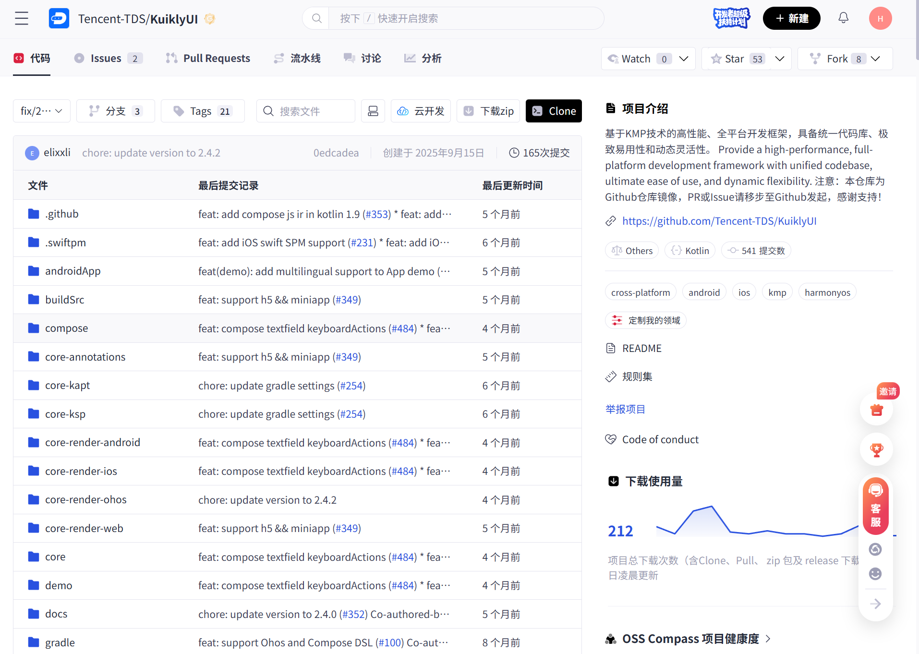Open the Tags 21 button
The width and height of the screenshot is (919, 654).
203,111
